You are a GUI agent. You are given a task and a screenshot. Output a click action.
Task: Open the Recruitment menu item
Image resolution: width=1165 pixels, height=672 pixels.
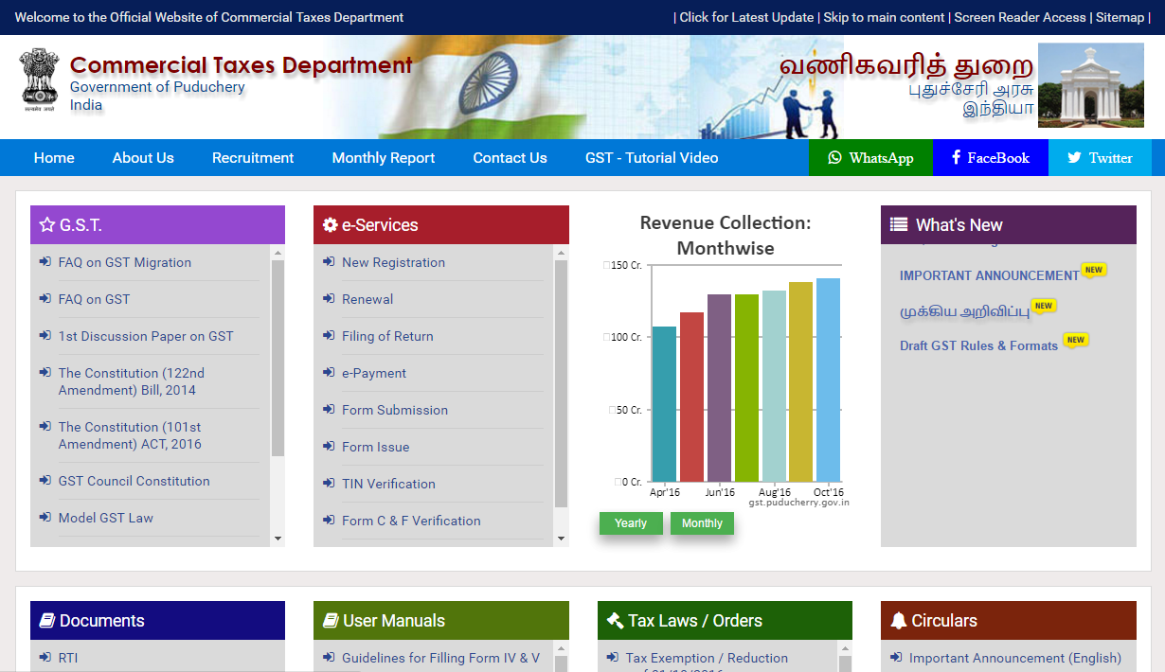[253, 158]
